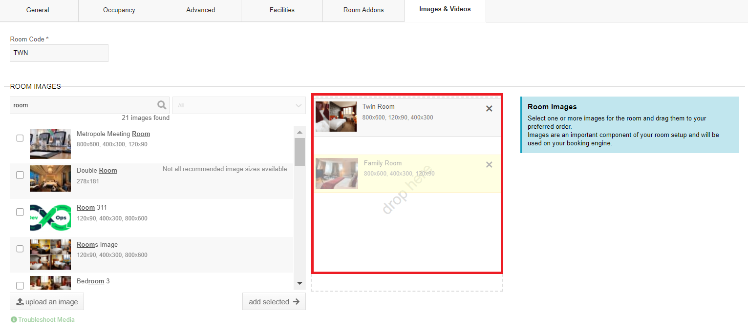The width and height of the screenshot is (748, 336).
Task: Click the Metropole Meeting Room thumbnail
Action: click(x=50, y=144)
